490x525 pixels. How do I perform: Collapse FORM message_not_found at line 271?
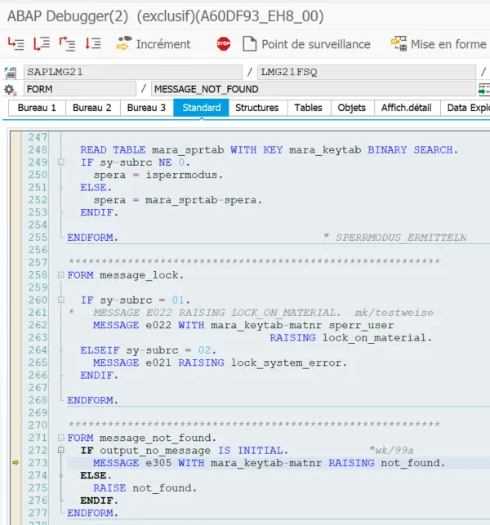[61, 438]
